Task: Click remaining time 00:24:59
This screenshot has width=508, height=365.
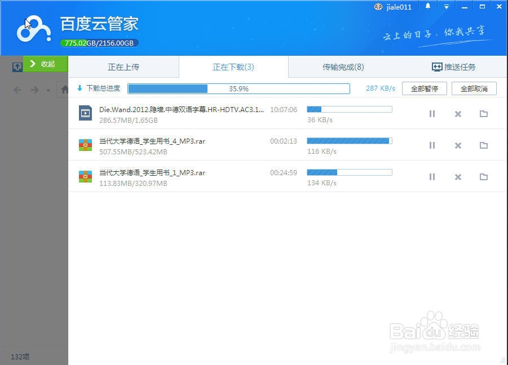Action: tap(284, 173)
